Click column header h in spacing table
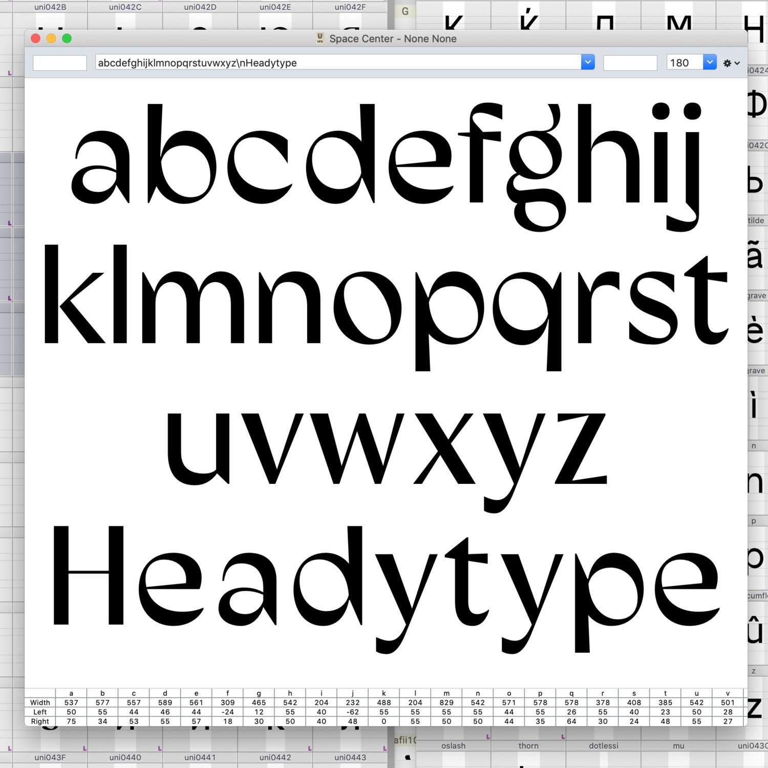Screen dimensions: 768x768 [x=290, y=693]
